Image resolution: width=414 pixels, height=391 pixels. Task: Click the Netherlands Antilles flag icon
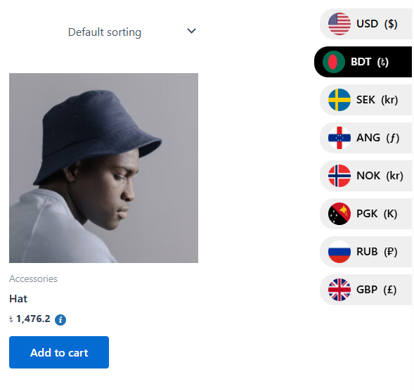[339, 138]
